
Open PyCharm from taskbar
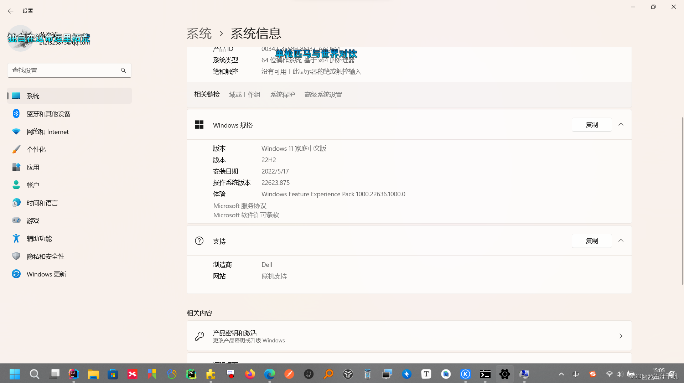coord(191,374)
